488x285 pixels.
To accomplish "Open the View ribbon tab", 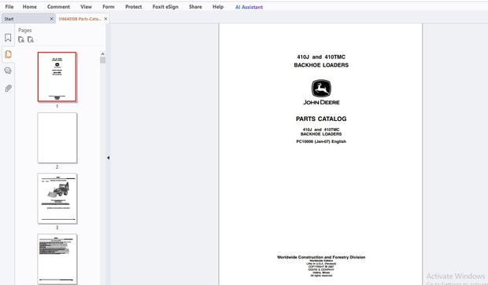I will (87, 6).
